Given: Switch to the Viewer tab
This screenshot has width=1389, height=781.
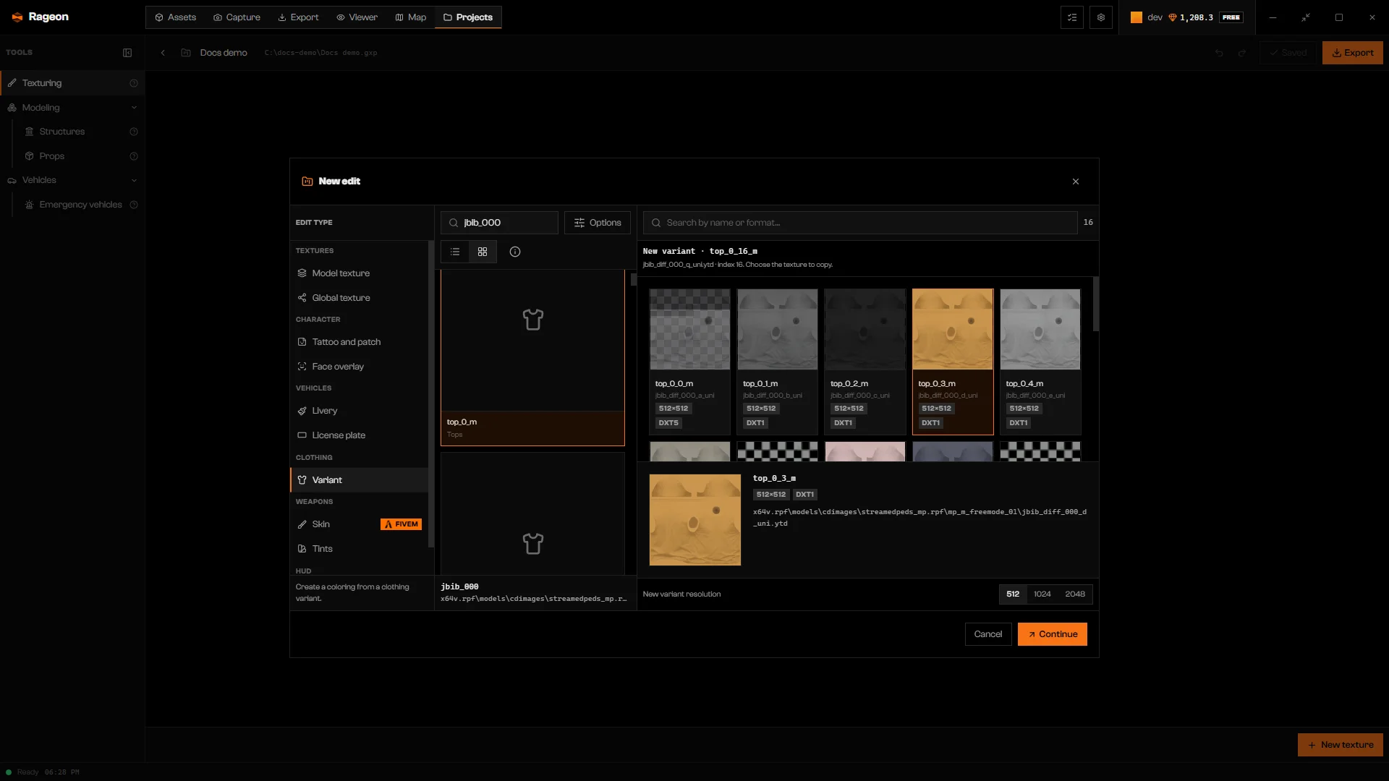Looking at the screenshot, I should (357, 17).
